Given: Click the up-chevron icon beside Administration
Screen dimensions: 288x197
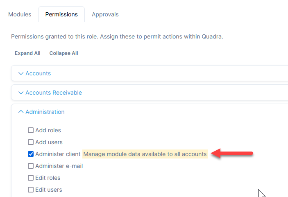Looking at the screenshot, I should (x=21, y=112).
